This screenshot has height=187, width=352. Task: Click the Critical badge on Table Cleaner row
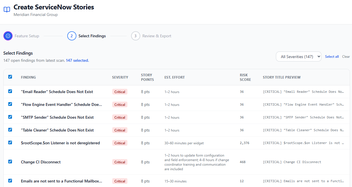(120, 130)
